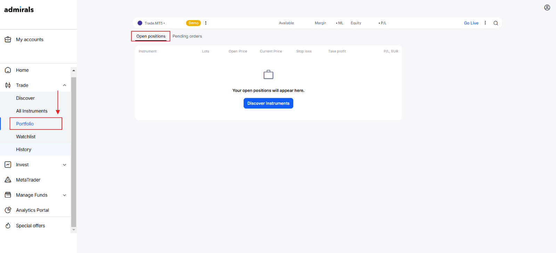Screen dimensions: 556x253
Task: Click the Margin label
Action: pos(320,23)
